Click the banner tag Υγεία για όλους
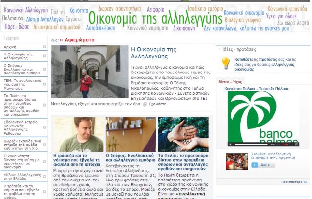This screenshot has width=312, height=199. 281,16
